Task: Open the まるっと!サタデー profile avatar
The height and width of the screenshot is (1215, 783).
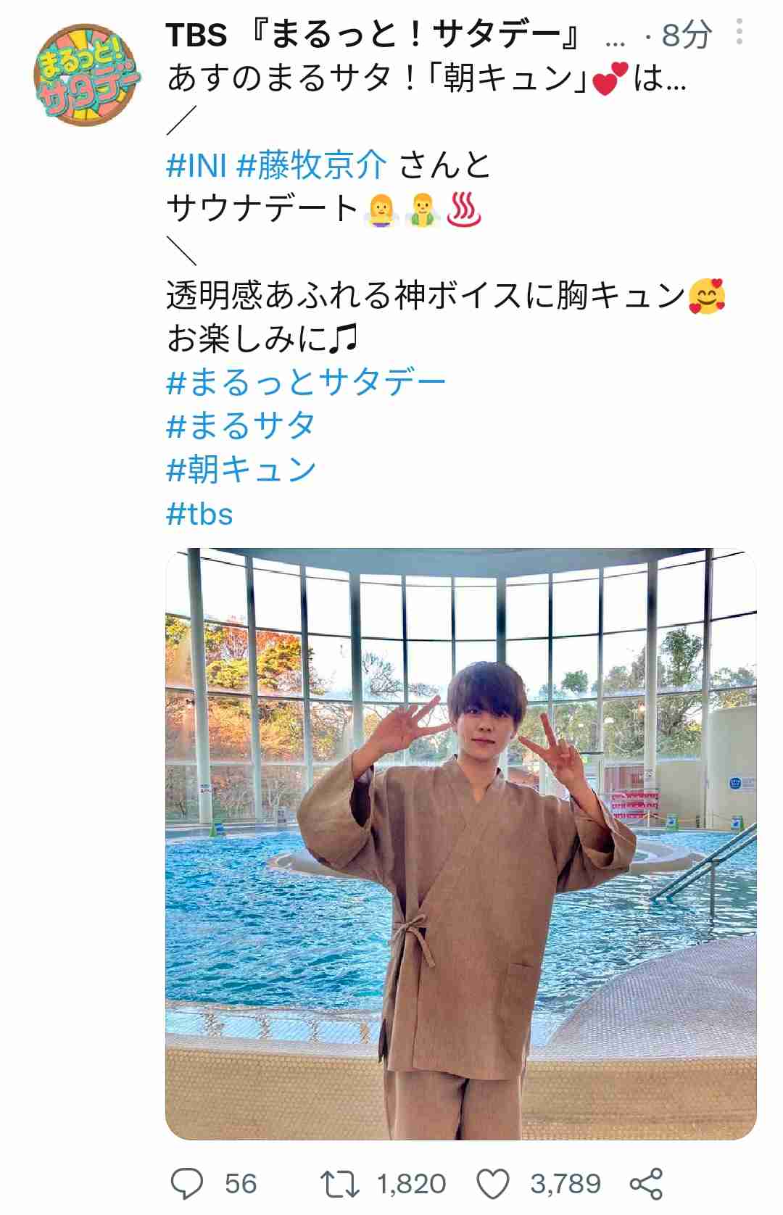Action: click(86, 75)
